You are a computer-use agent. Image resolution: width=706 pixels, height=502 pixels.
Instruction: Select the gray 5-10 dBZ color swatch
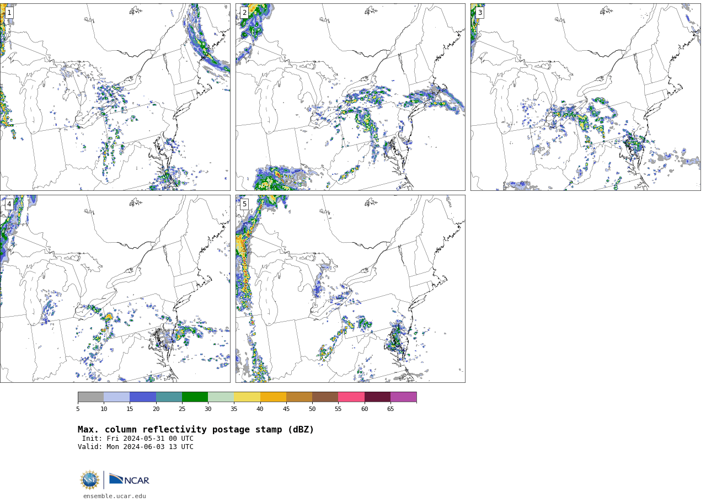(x=90, y=397)
